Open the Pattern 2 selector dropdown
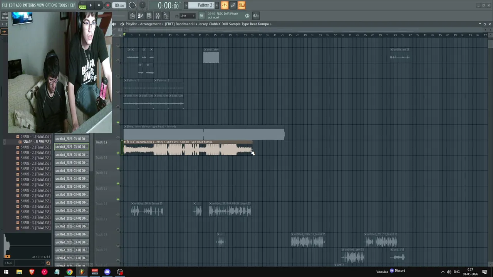Screen dimensions: 493x277 click(201, 5)
